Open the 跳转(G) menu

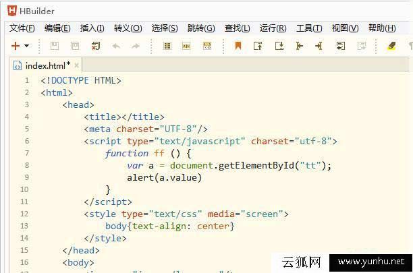[201, 28]
